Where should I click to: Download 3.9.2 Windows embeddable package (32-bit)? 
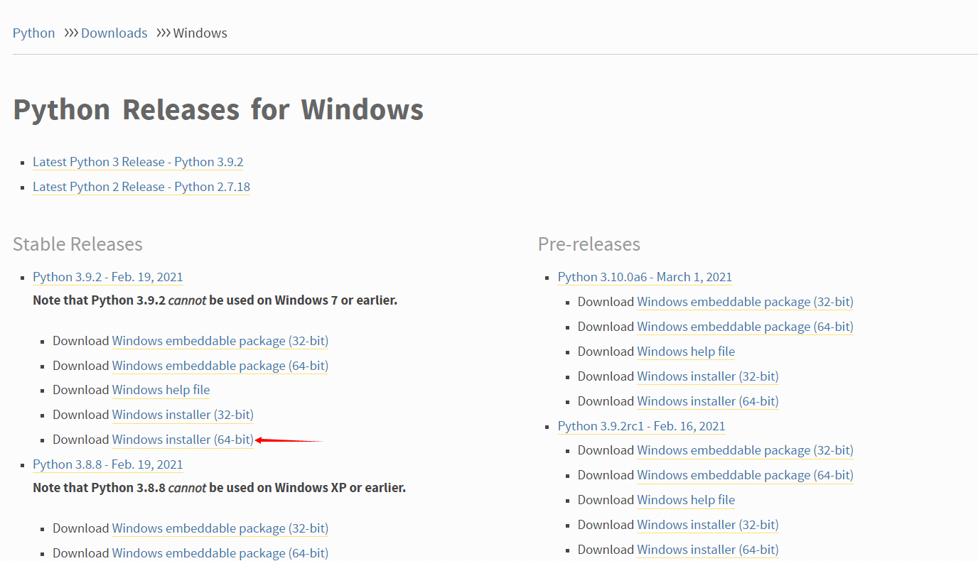(x=220, y=341)
